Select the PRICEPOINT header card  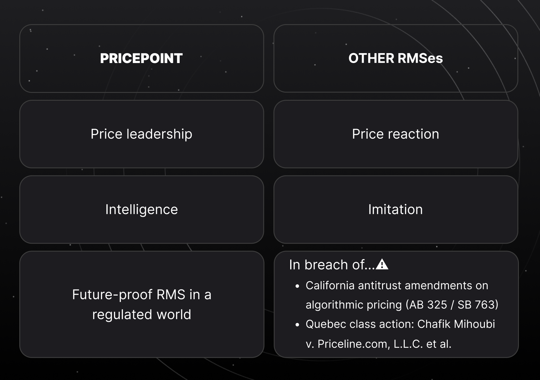(142, 58)
